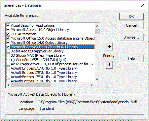Uncheck Visual Basic For Applications reference
The image size is (149, 121).
coord(8,25)
